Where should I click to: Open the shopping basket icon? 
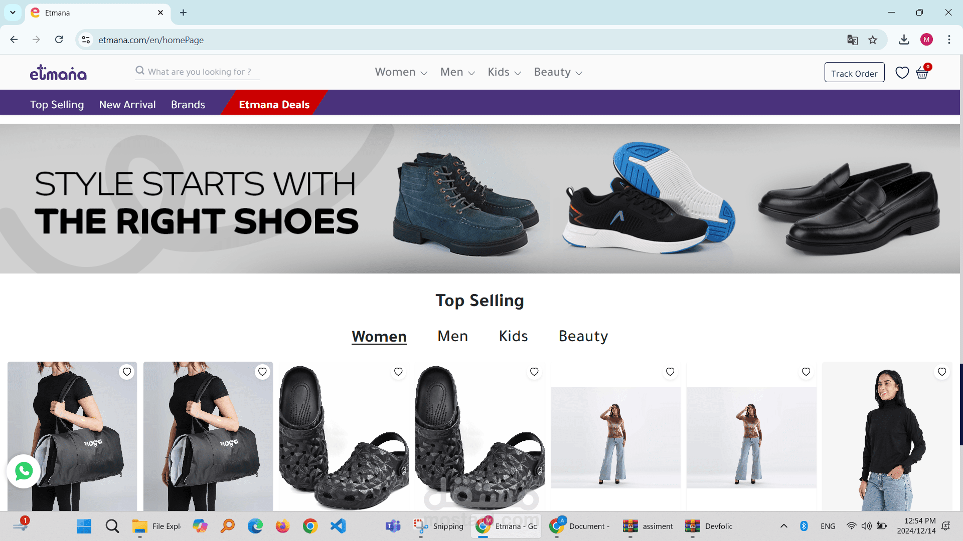[x=922, y=73]
